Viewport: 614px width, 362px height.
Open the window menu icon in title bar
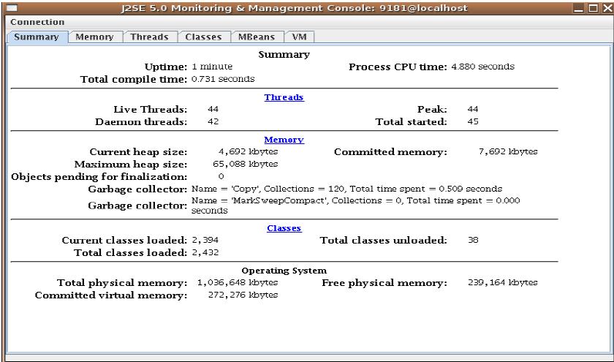10,8
